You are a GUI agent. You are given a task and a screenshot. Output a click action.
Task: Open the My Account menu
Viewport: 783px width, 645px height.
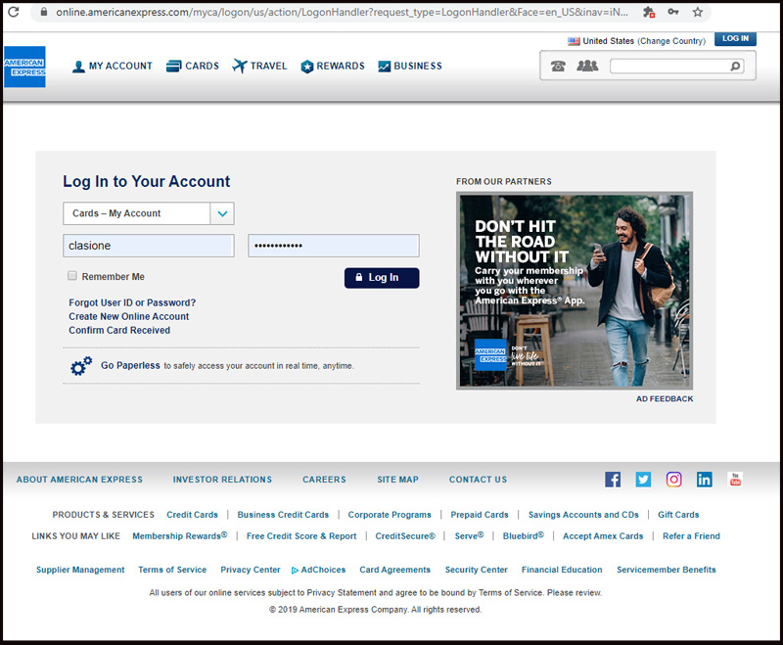tap(113, 66)
